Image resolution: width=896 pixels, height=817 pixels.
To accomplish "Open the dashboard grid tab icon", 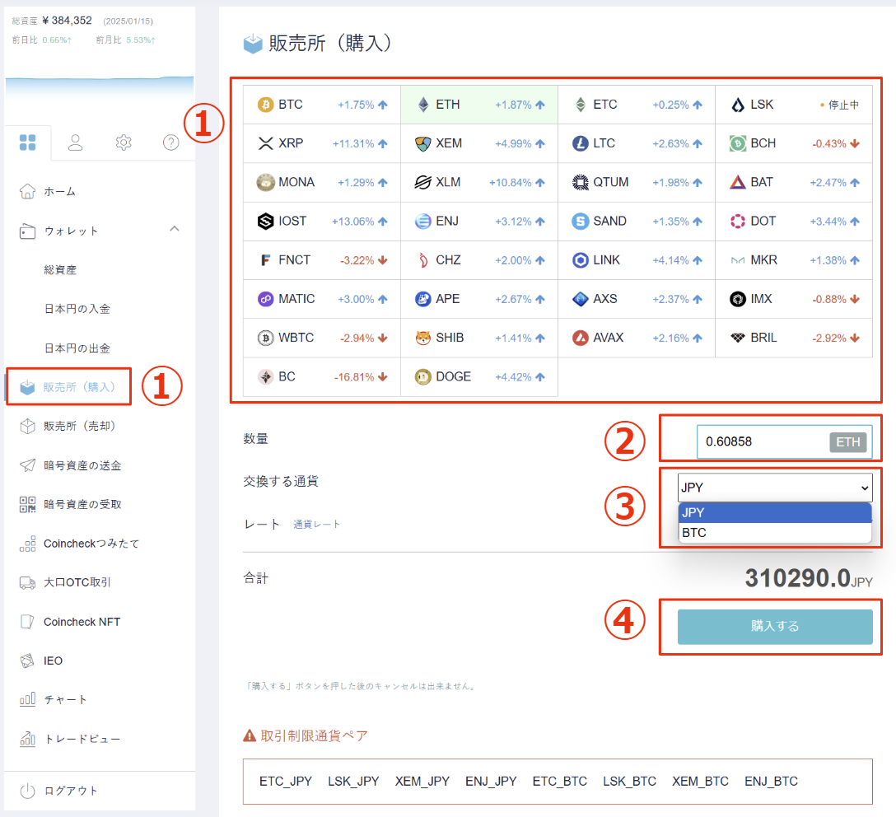I will point(27,142).
